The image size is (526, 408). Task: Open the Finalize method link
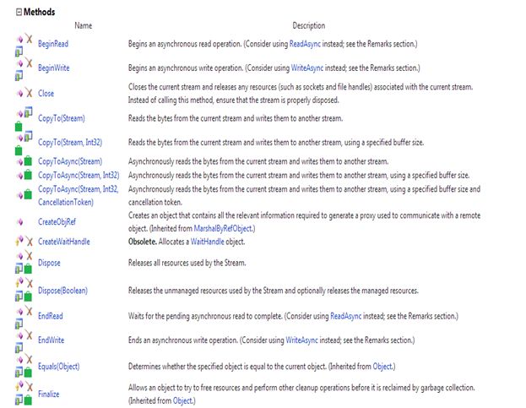(49, 394)
